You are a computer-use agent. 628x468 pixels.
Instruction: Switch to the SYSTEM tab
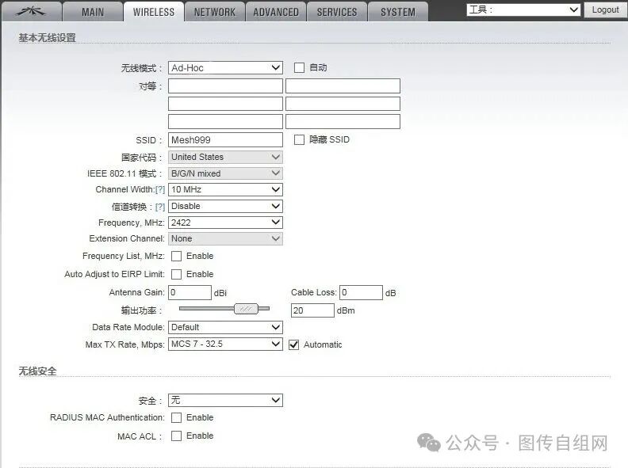398,12
